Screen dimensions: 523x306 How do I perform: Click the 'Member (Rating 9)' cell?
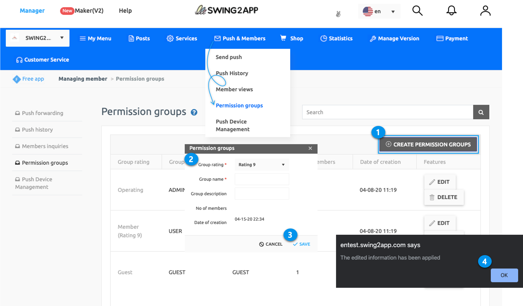(130, 231)
